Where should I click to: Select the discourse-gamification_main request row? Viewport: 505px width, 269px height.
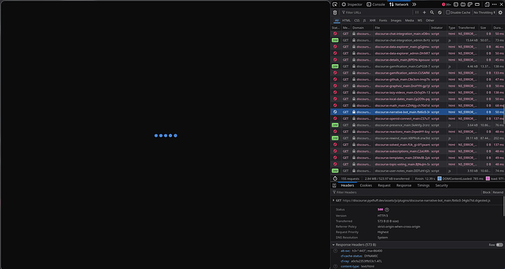coord(417,67)
